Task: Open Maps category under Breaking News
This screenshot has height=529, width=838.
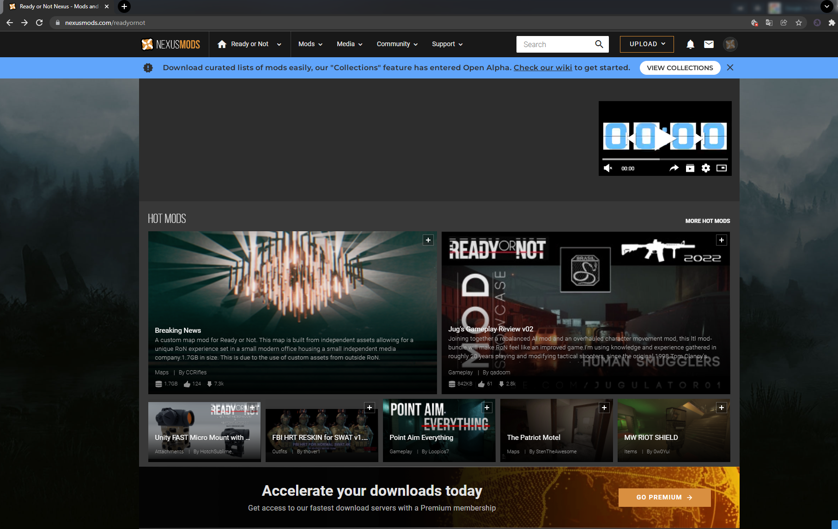Action: coord(162,373)
